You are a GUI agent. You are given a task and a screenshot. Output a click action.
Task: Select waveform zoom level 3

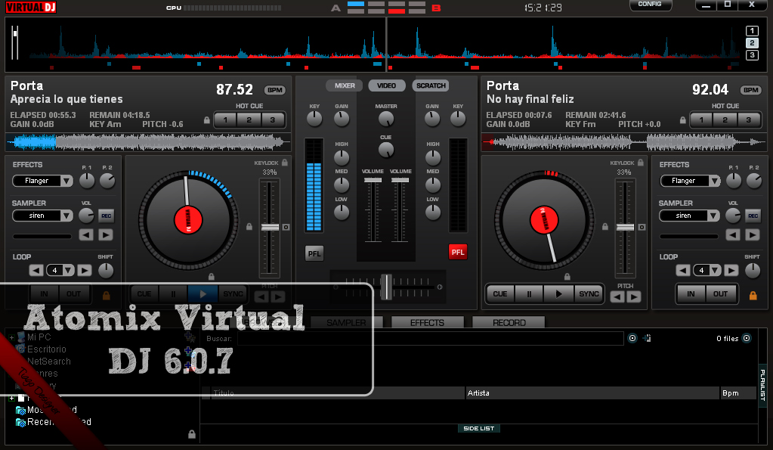point(752,54)
